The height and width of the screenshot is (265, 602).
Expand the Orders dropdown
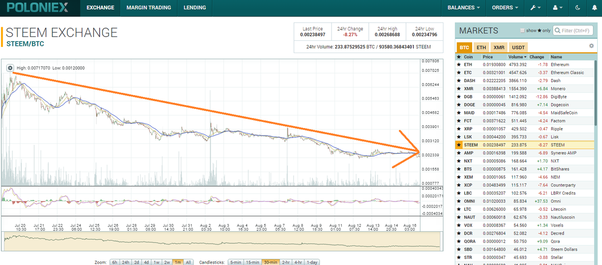pyautogui.click(x=505, y=8)
